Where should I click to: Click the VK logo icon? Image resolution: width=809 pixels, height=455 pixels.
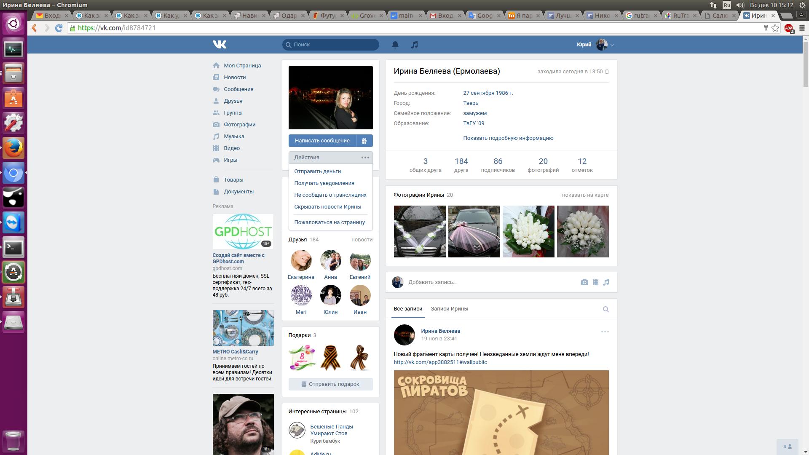point(220,44)
